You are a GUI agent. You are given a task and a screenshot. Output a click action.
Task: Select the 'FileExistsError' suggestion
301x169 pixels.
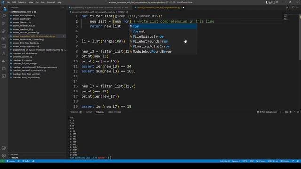pos(163,36)
